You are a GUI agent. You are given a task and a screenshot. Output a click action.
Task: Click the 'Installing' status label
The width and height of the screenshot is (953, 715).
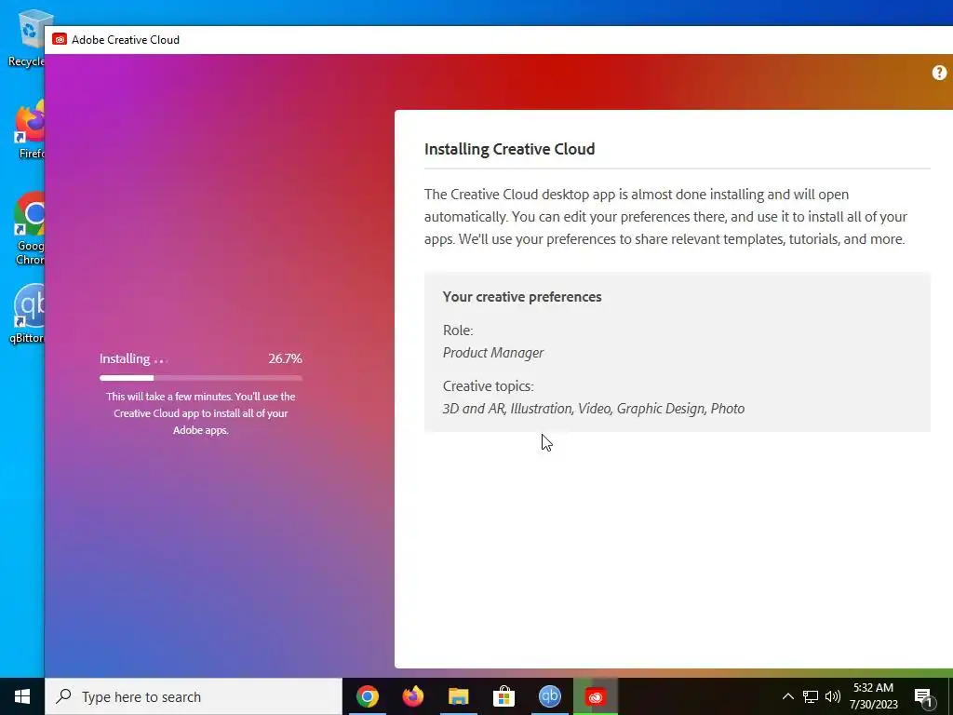125,358
